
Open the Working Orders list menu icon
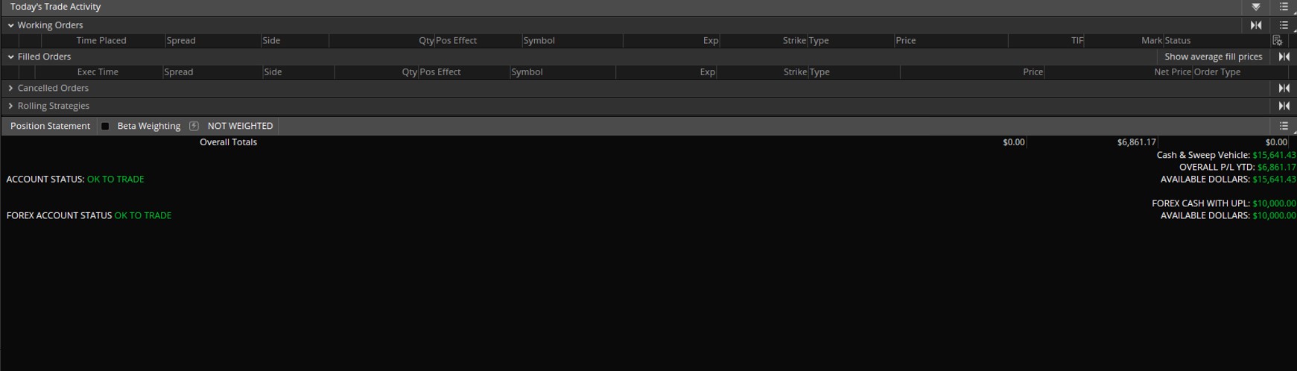pyautogui.click(x=1283, y=25)
